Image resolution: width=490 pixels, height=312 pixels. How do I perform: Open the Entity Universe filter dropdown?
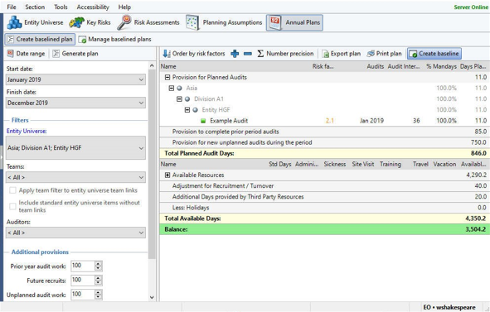coord(75,148)
